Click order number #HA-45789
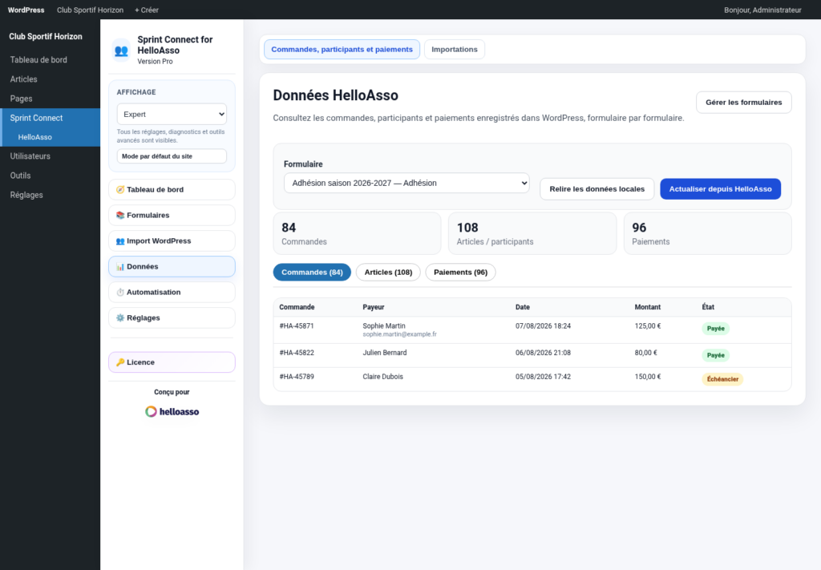The image size is (821, 570). pyautogui.click(x=297, y=376)
